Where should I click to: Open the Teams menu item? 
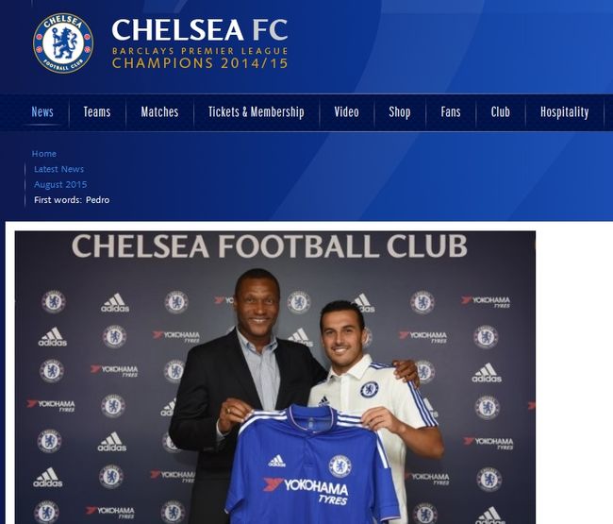click(97, 112)
